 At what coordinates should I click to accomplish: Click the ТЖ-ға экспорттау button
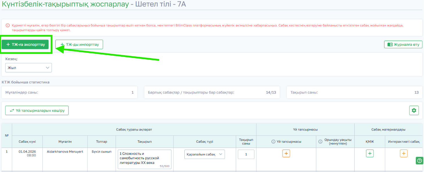tap(25, 44)
